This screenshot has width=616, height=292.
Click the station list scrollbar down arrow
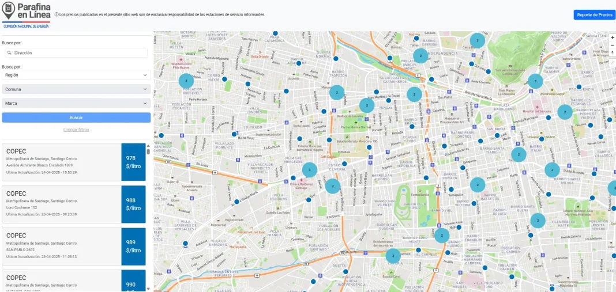tap(148, 289)
